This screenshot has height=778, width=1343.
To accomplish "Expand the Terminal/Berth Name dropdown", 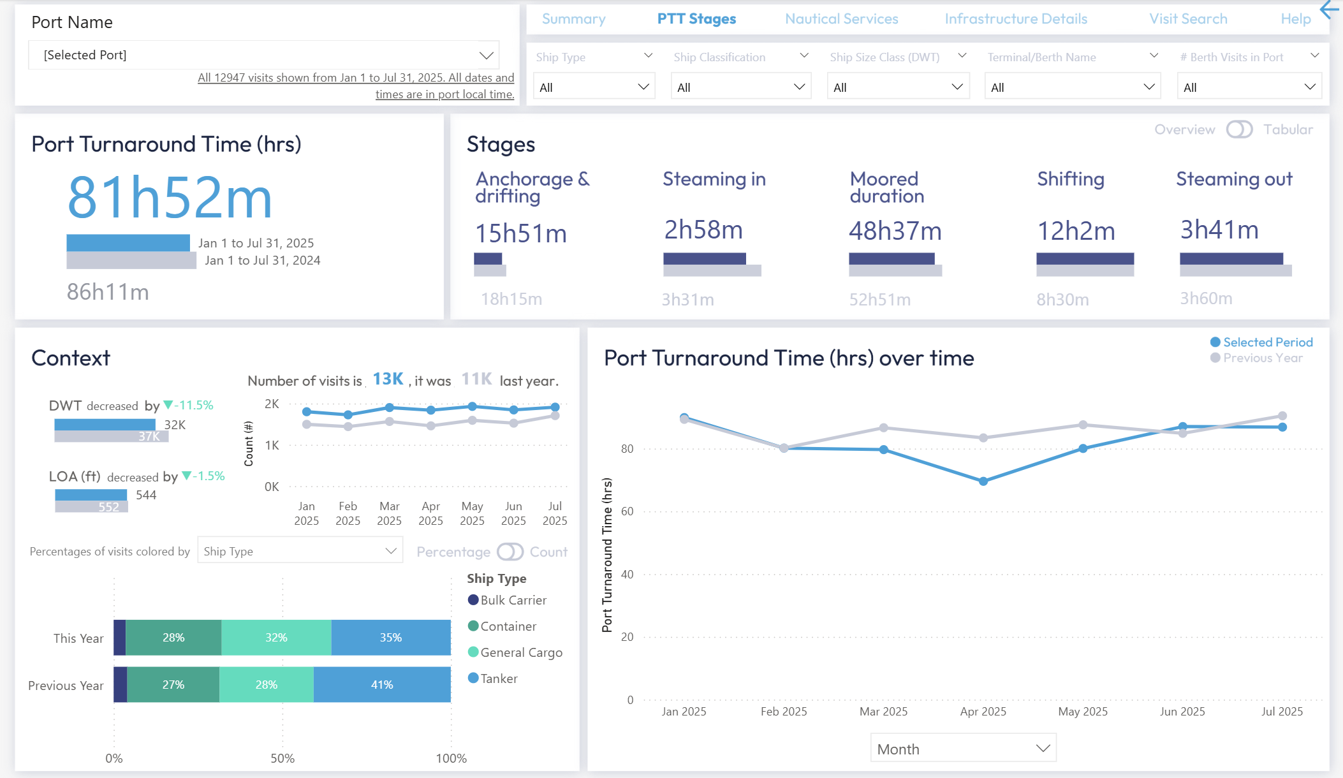I will 1071,85.
